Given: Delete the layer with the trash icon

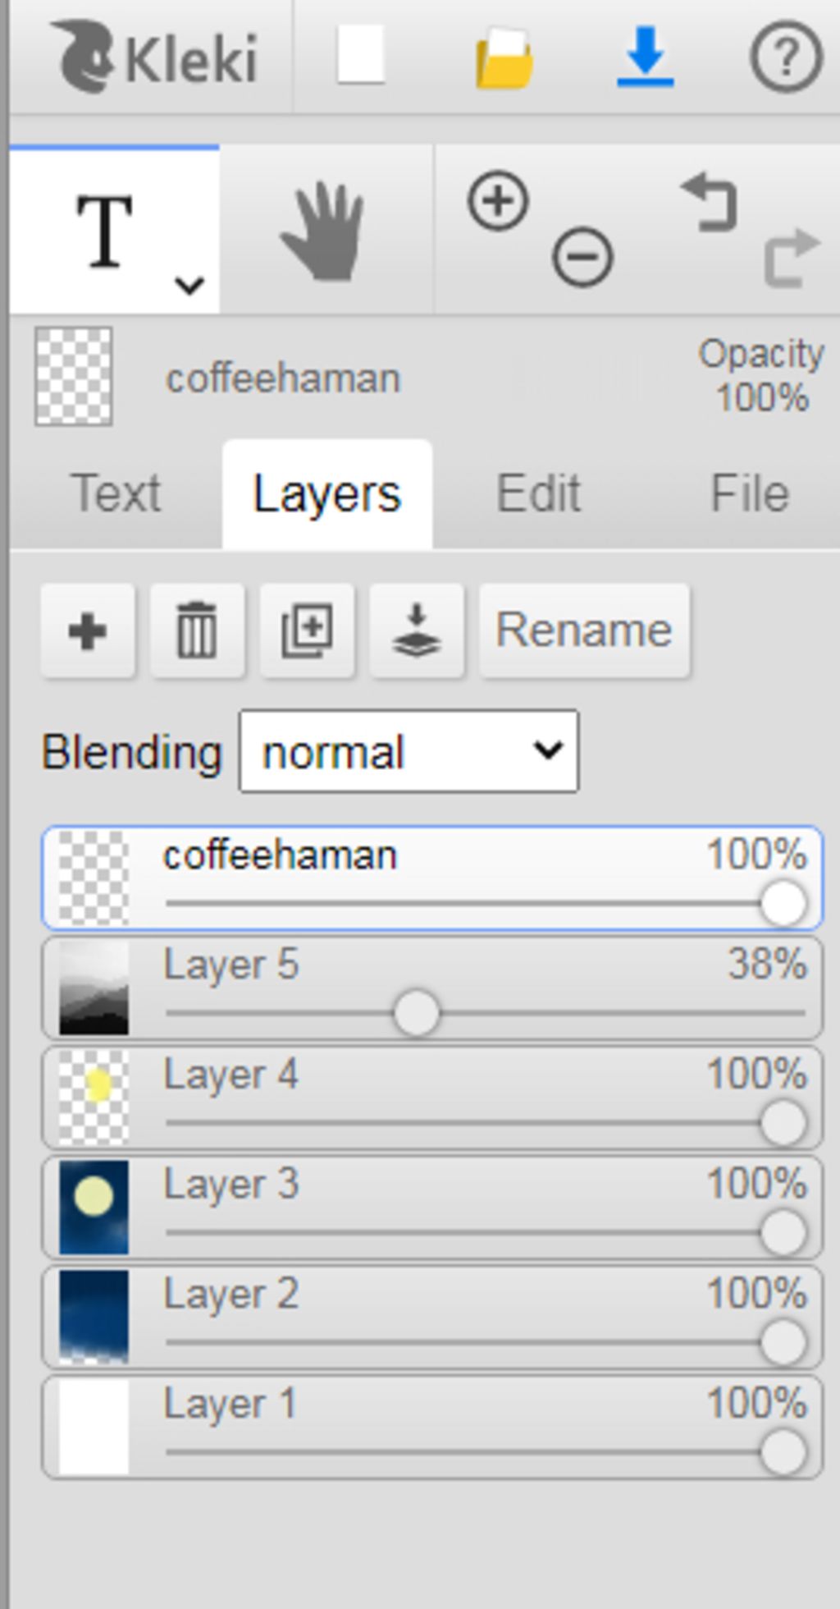Looking at the screenshot, I should (x=197, y=630).
